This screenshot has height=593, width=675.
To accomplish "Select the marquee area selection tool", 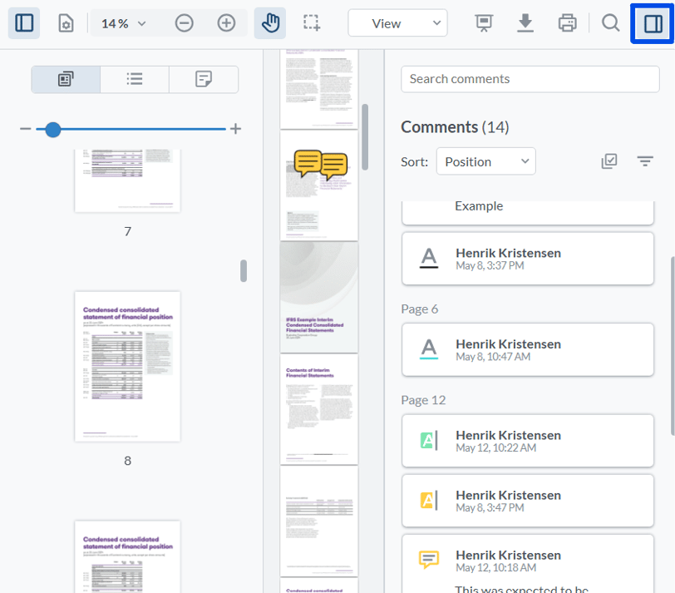I will (x=312, y=23).
